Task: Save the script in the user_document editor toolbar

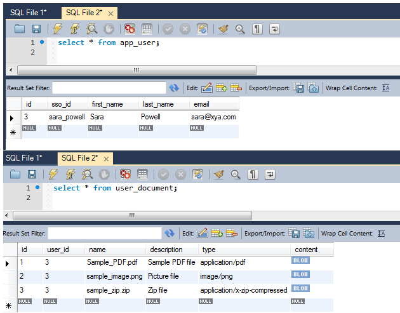Action: click(32, 175)
